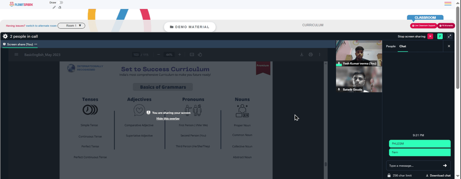
Task: Select the CLASSROOM tab
Action: (x=425, y=17)
